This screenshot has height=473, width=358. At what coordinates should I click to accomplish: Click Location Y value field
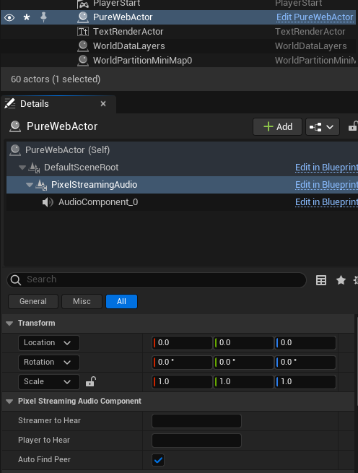(244, 343)
